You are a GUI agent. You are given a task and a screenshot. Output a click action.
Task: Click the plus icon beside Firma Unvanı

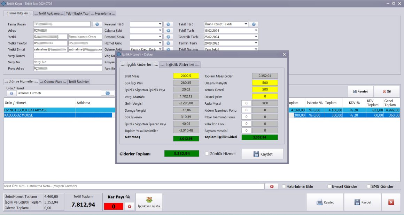click(97, 24)
